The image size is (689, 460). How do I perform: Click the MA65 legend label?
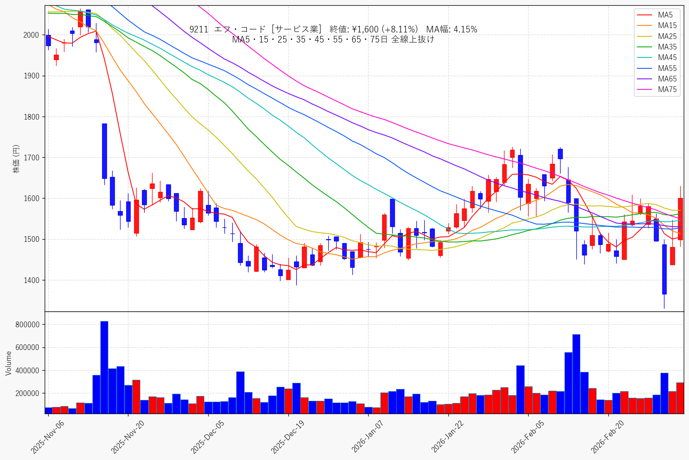[x=667, y=79]
